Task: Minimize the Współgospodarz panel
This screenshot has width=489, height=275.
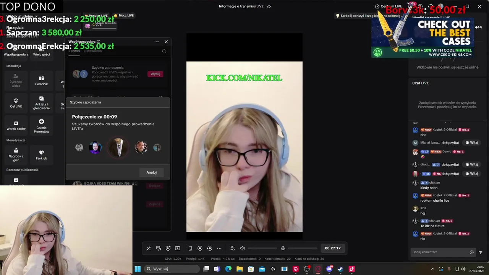Action: tap(157, 42)
